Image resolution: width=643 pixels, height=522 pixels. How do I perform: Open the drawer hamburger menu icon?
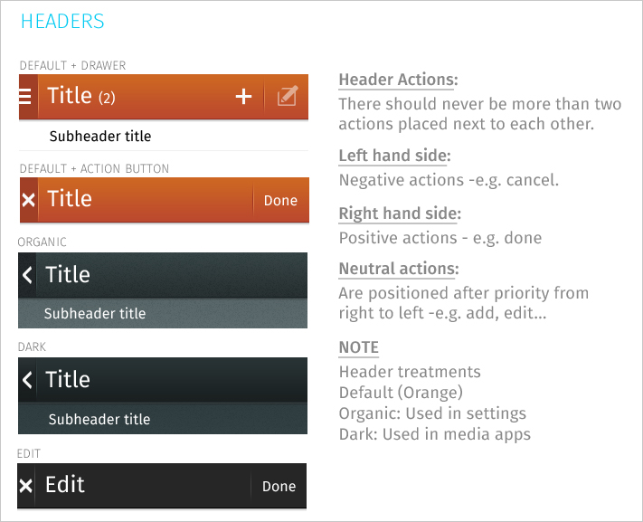(25, 97)
